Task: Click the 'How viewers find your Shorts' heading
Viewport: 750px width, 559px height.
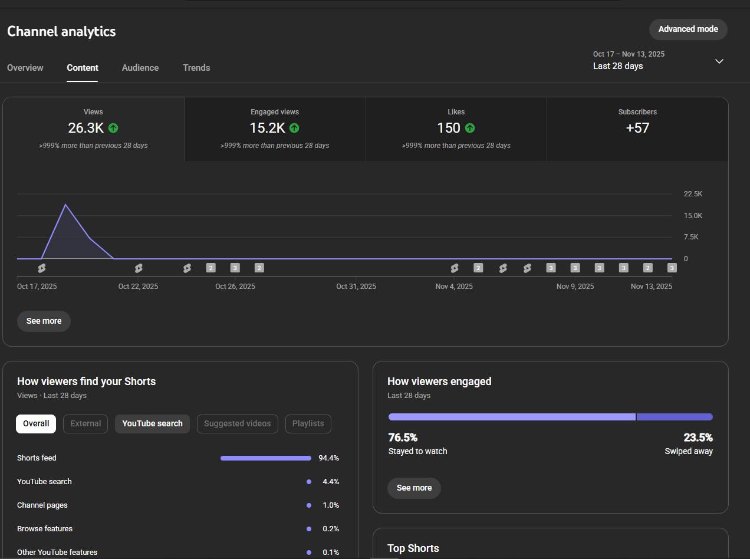Action: tap(86, 382)
